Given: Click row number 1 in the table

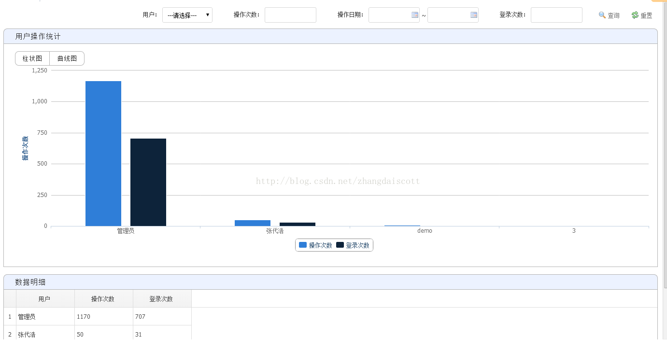Looking at the screenshot, I should point(10,317).
